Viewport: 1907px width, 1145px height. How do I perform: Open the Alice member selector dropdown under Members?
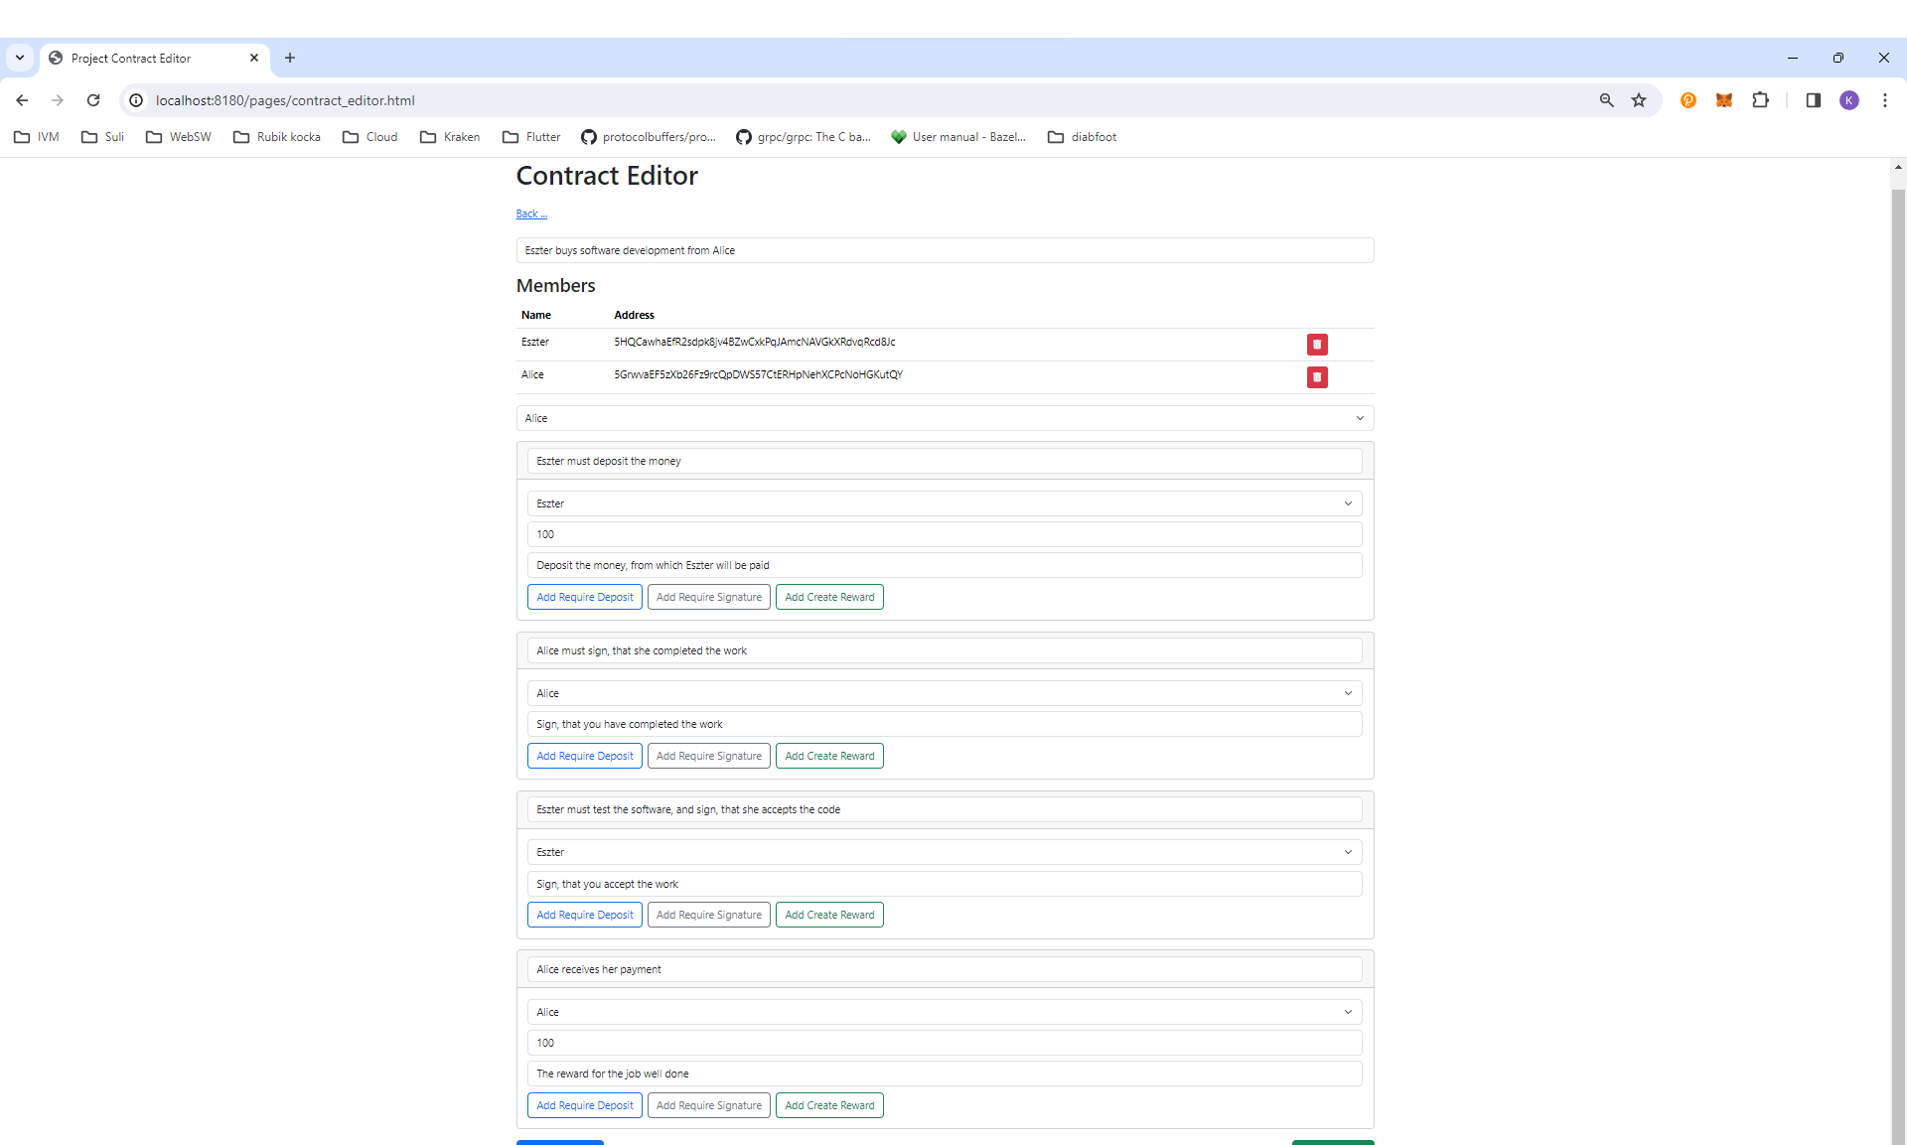tap(944, 418)
